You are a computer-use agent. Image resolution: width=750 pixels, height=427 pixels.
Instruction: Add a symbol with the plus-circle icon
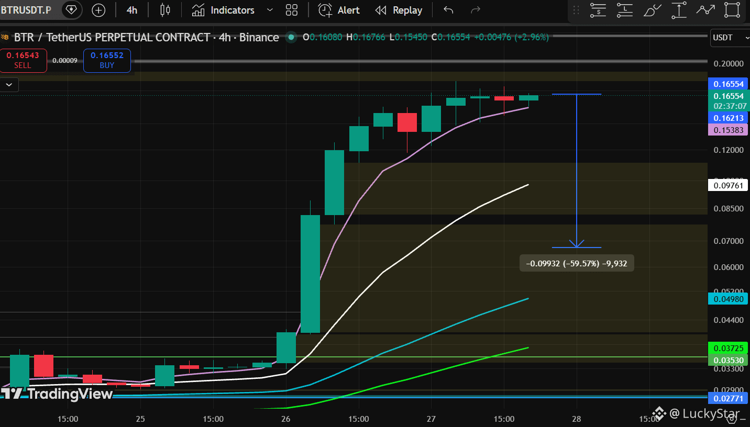[98, 10]
